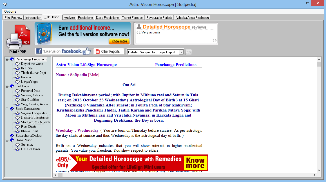Open the Favourable Periods tab
This screenshot has width=326, height=182.
tap(159, 18)
